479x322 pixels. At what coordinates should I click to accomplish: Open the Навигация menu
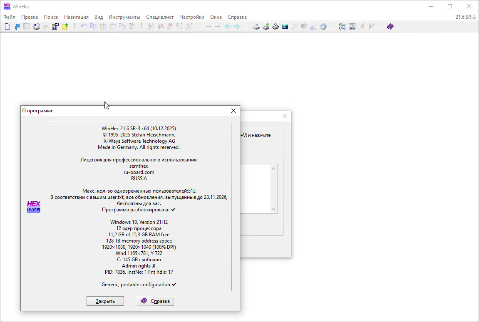click(77, 17)
